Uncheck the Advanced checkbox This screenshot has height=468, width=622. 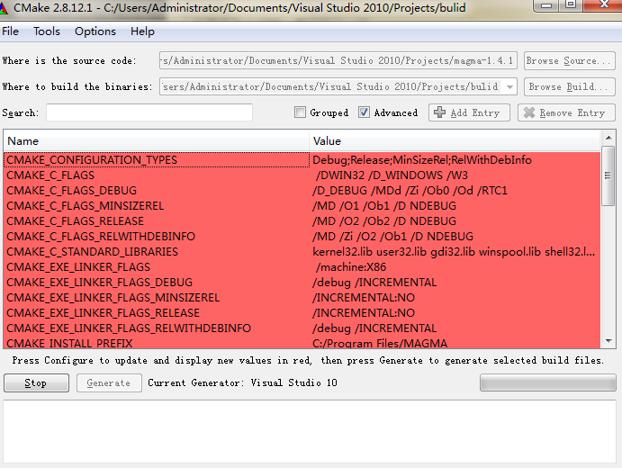[364, 112]
